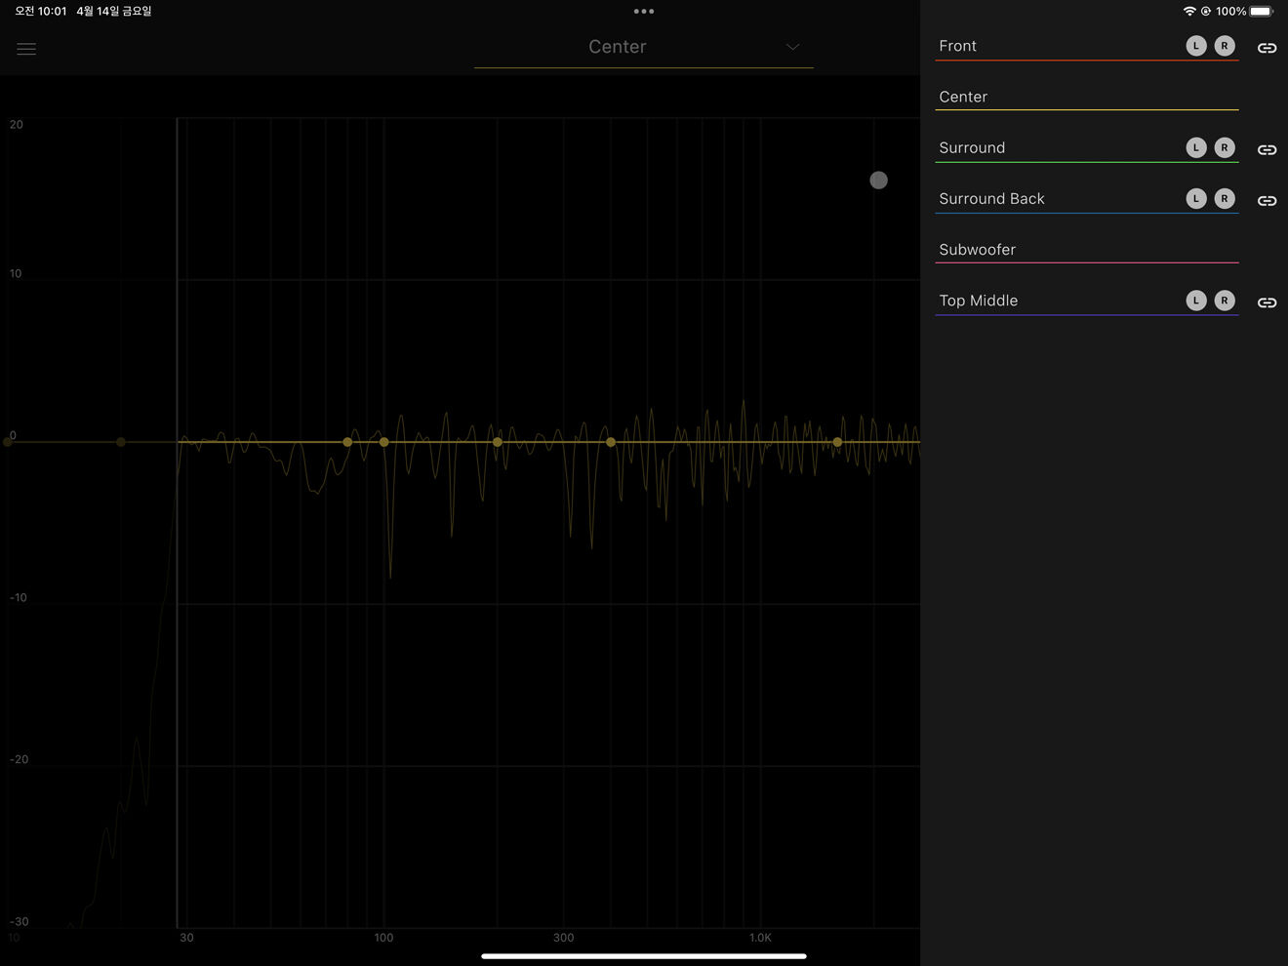The width and height of the screenshot is (1288, 966).
Task: Select the Front speaker row
Action: click(x=1087, y=46)
